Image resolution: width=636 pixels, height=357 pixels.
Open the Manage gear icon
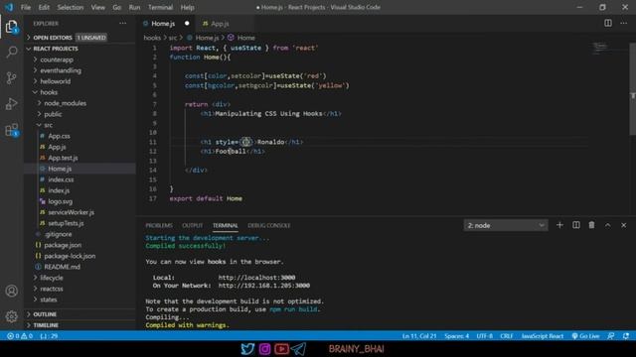pyautogui.click(x=11, y=316)
